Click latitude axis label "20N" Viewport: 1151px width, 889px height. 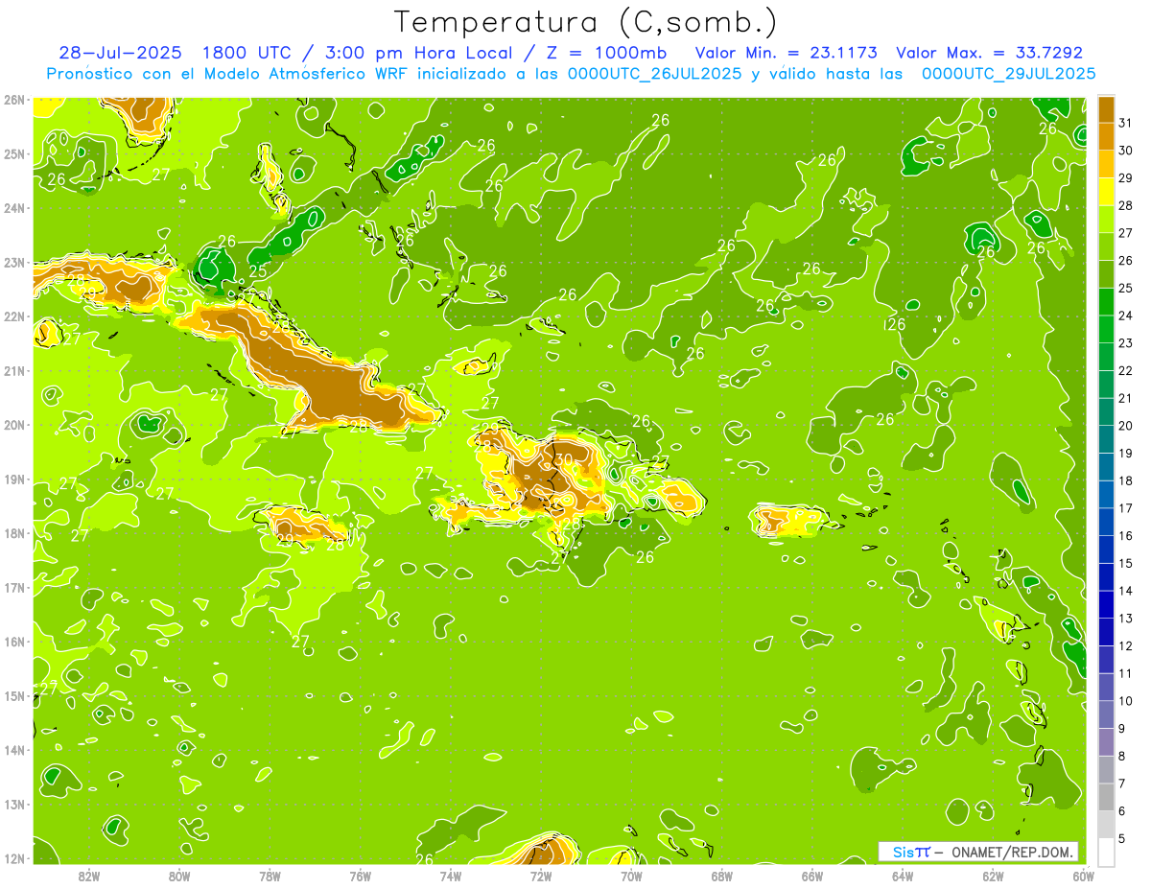point(13,425)
